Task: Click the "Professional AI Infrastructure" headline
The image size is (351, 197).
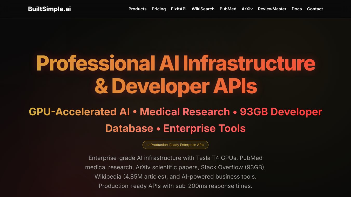Action: click(176, 63)
